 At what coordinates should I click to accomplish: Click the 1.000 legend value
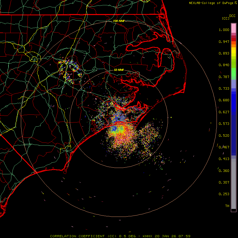click(x=224, y=30)
